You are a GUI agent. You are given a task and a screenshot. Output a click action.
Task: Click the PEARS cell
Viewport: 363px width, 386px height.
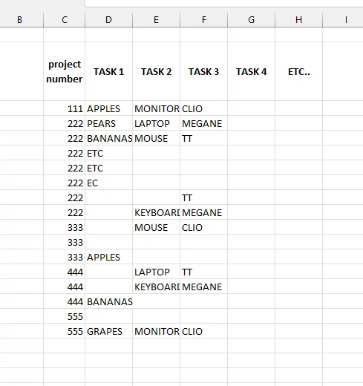[108, 123]
